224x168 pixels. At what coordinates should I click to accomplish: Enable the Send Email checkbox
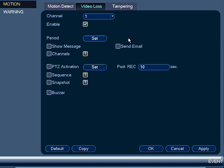click(118, 46)
